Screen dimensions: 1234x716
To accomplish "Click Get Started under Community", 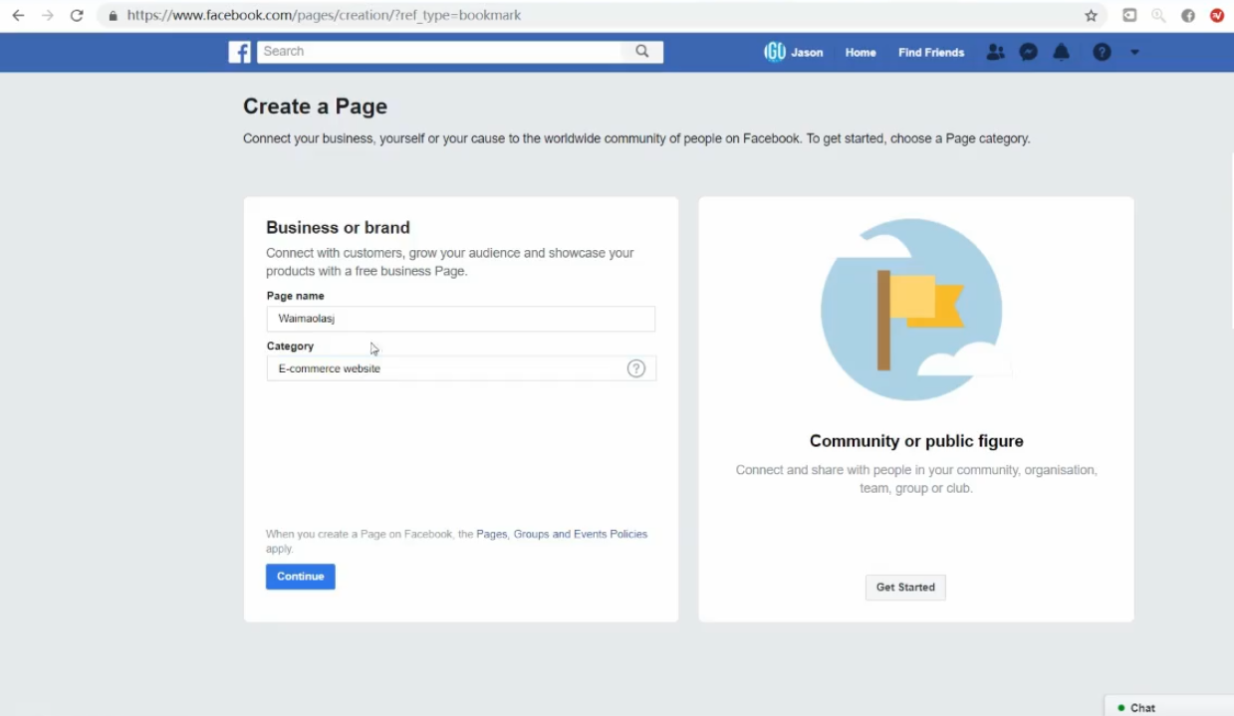I will 905,588.
